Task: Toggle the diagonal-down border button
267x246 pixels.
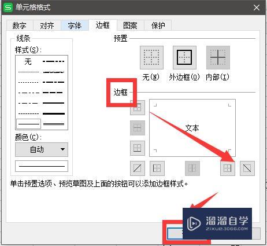Action: tap(247, 168)
